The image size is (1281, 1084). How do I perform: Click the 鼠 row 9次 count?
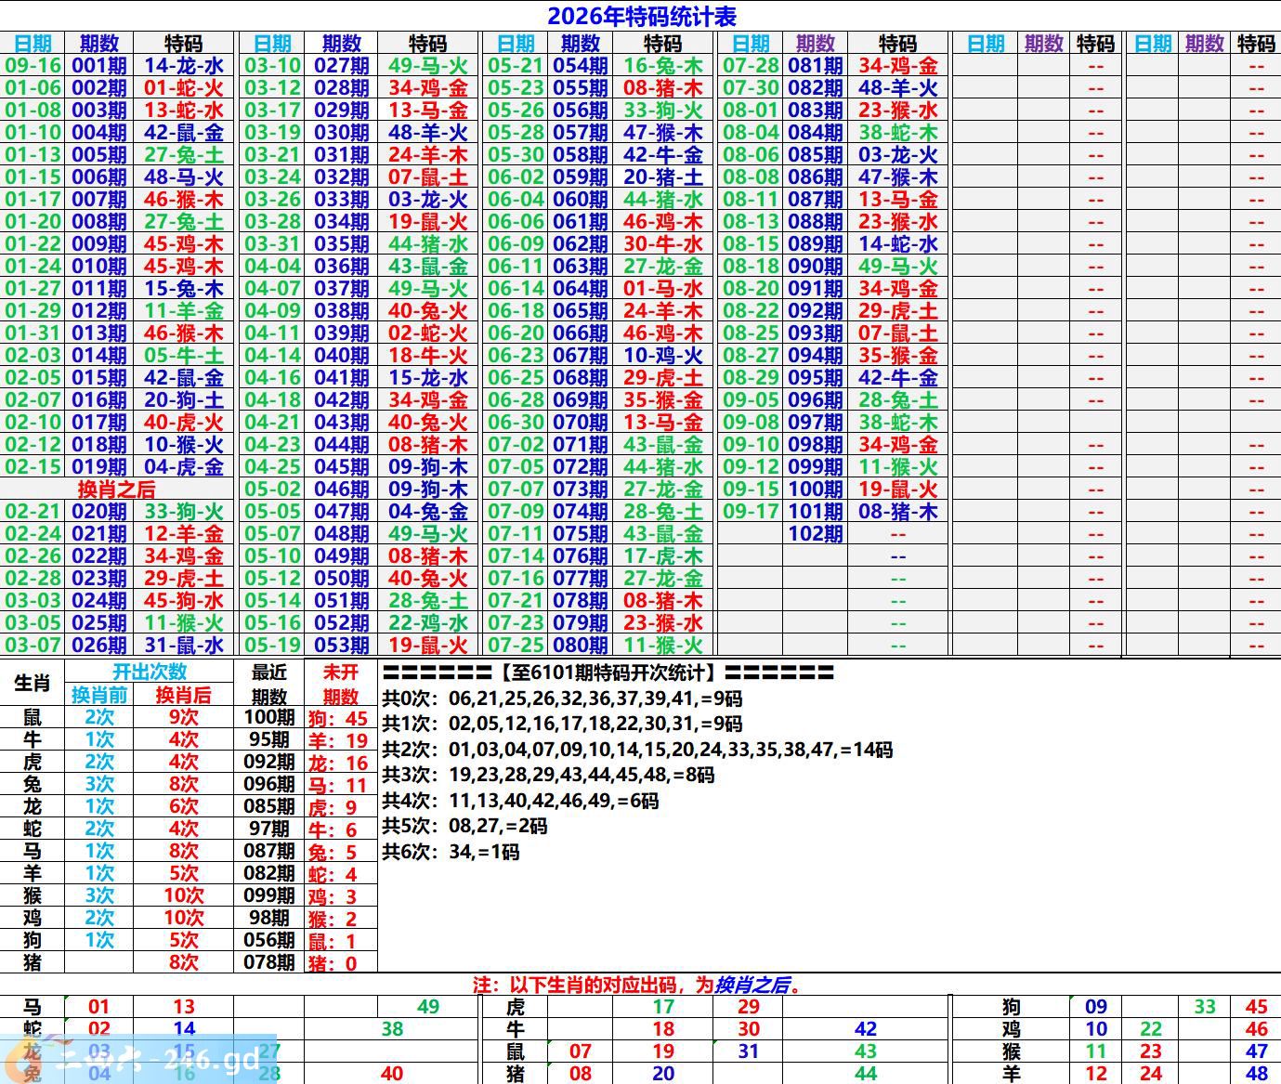[183, 717]
